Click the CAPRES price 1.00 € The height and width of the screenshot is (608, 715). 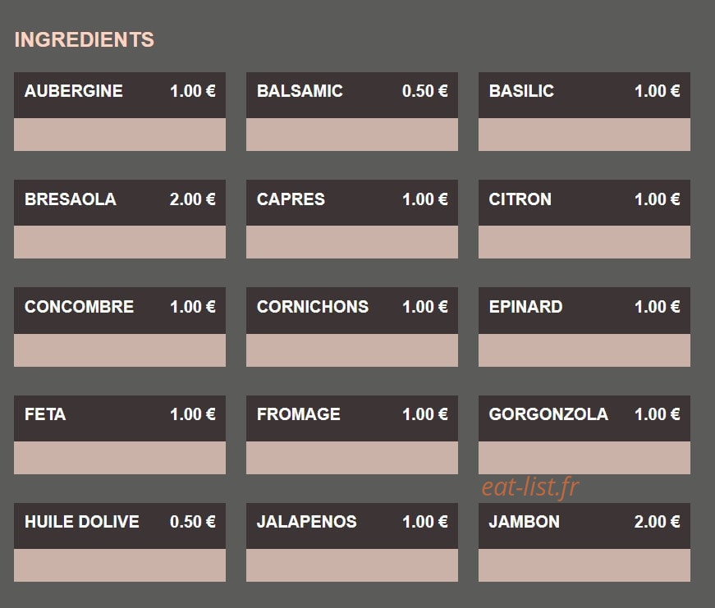424,199
